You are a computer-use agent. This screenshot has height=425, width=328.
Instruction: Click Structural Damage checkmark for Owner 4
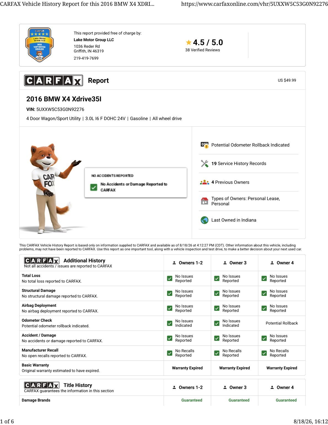click(x=264, y=293)
